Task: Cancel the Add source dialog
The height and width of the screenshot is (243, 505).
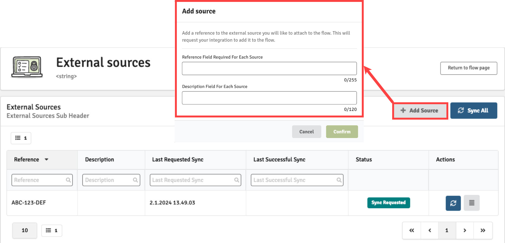Action: (x=306, y=132)
